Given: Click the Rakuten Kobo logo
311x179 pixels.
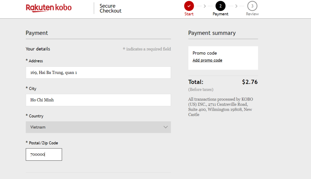Looking at the screenshot, I should tap(49, 8).
